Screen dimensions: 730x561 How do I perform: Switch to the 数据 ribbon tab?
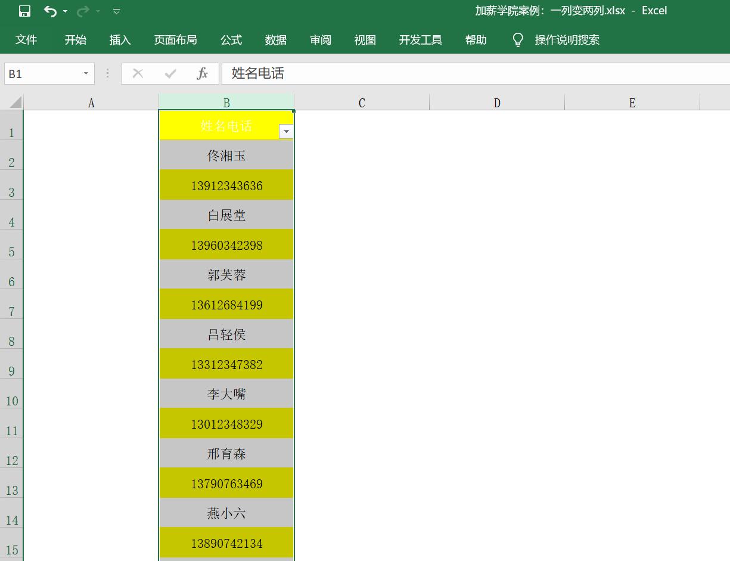[275, 40]
